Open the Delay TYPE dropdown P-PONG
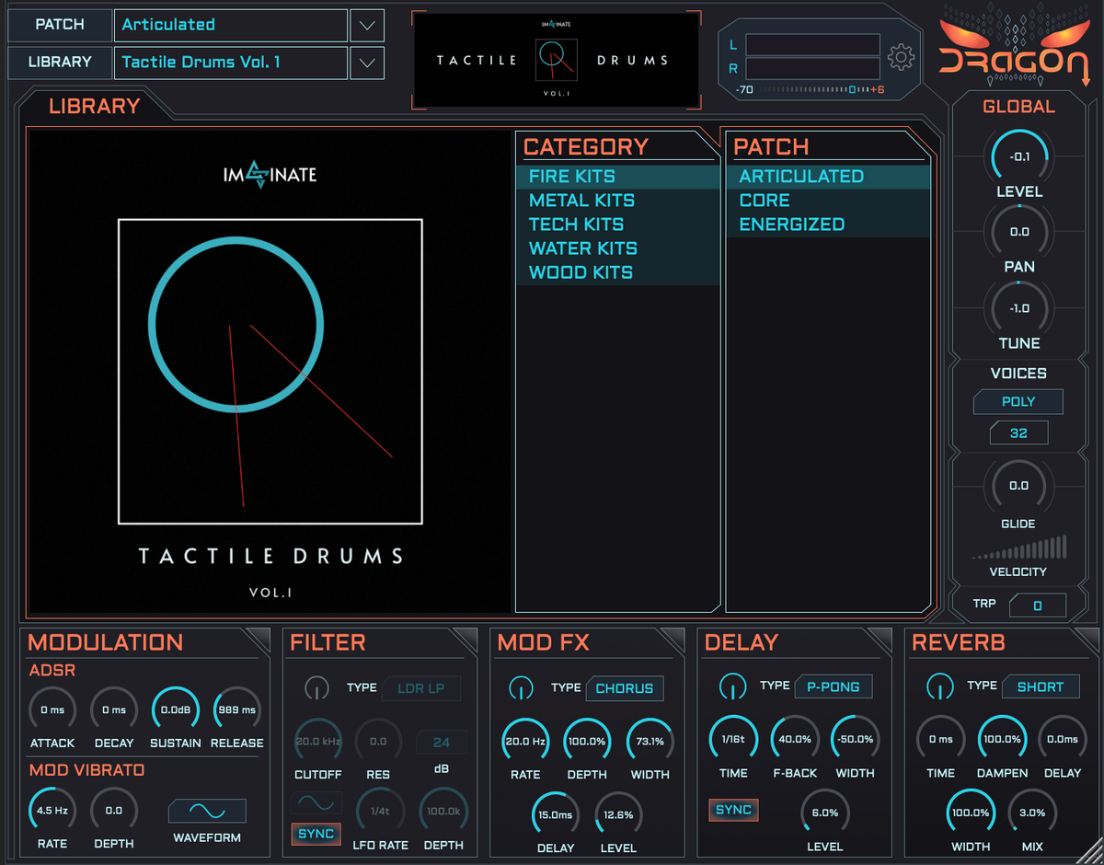The image size is (1104, 865). 834,686
